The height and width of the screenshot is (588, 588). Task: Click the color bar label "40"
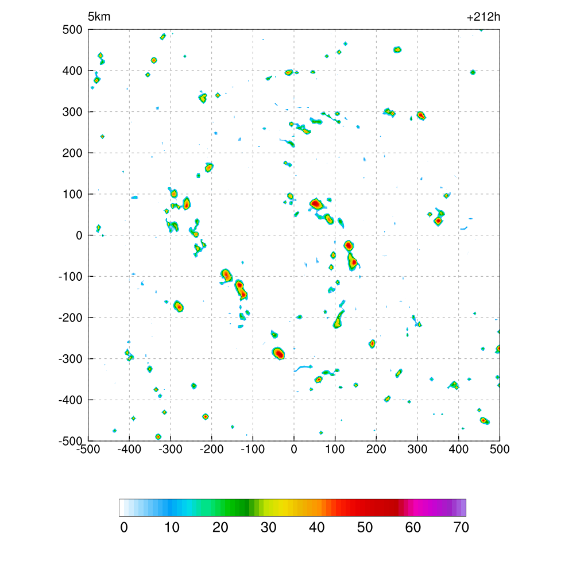click(316, 528)
